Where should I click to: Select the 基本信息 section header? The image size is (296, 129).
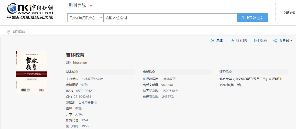pos(72,72)
